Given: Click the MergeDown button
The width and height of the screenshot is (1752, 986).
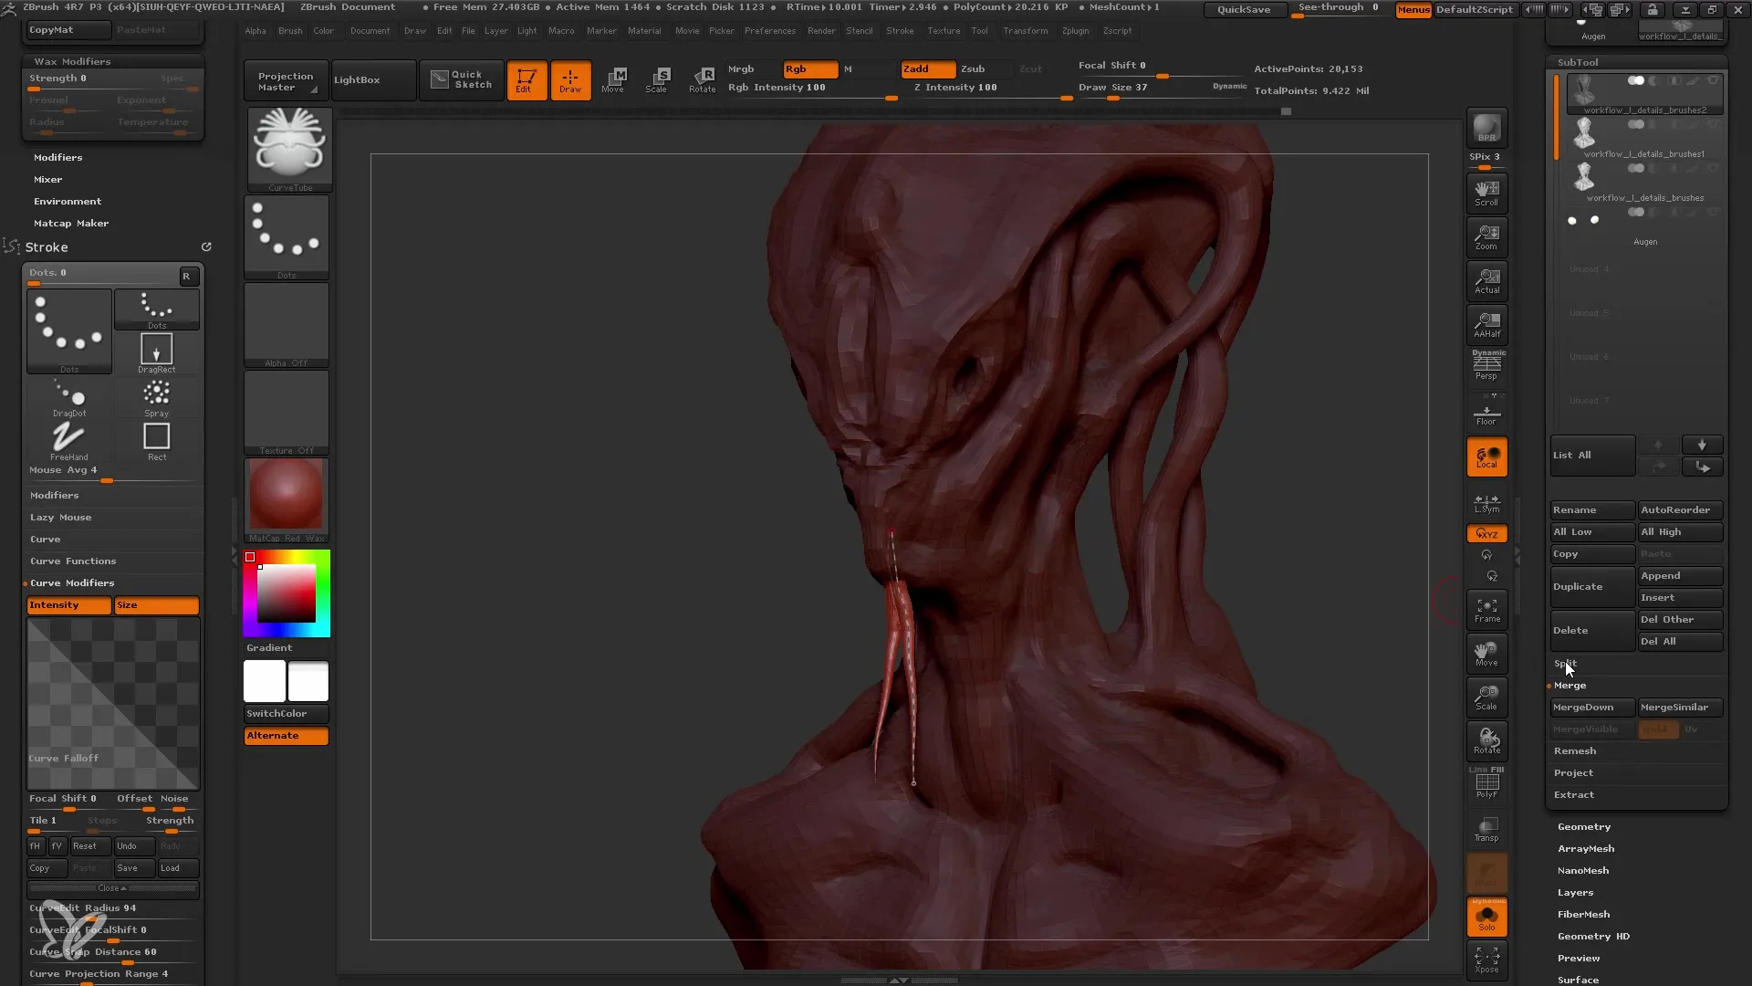Looking at the screenshot, I should 1590,708.
